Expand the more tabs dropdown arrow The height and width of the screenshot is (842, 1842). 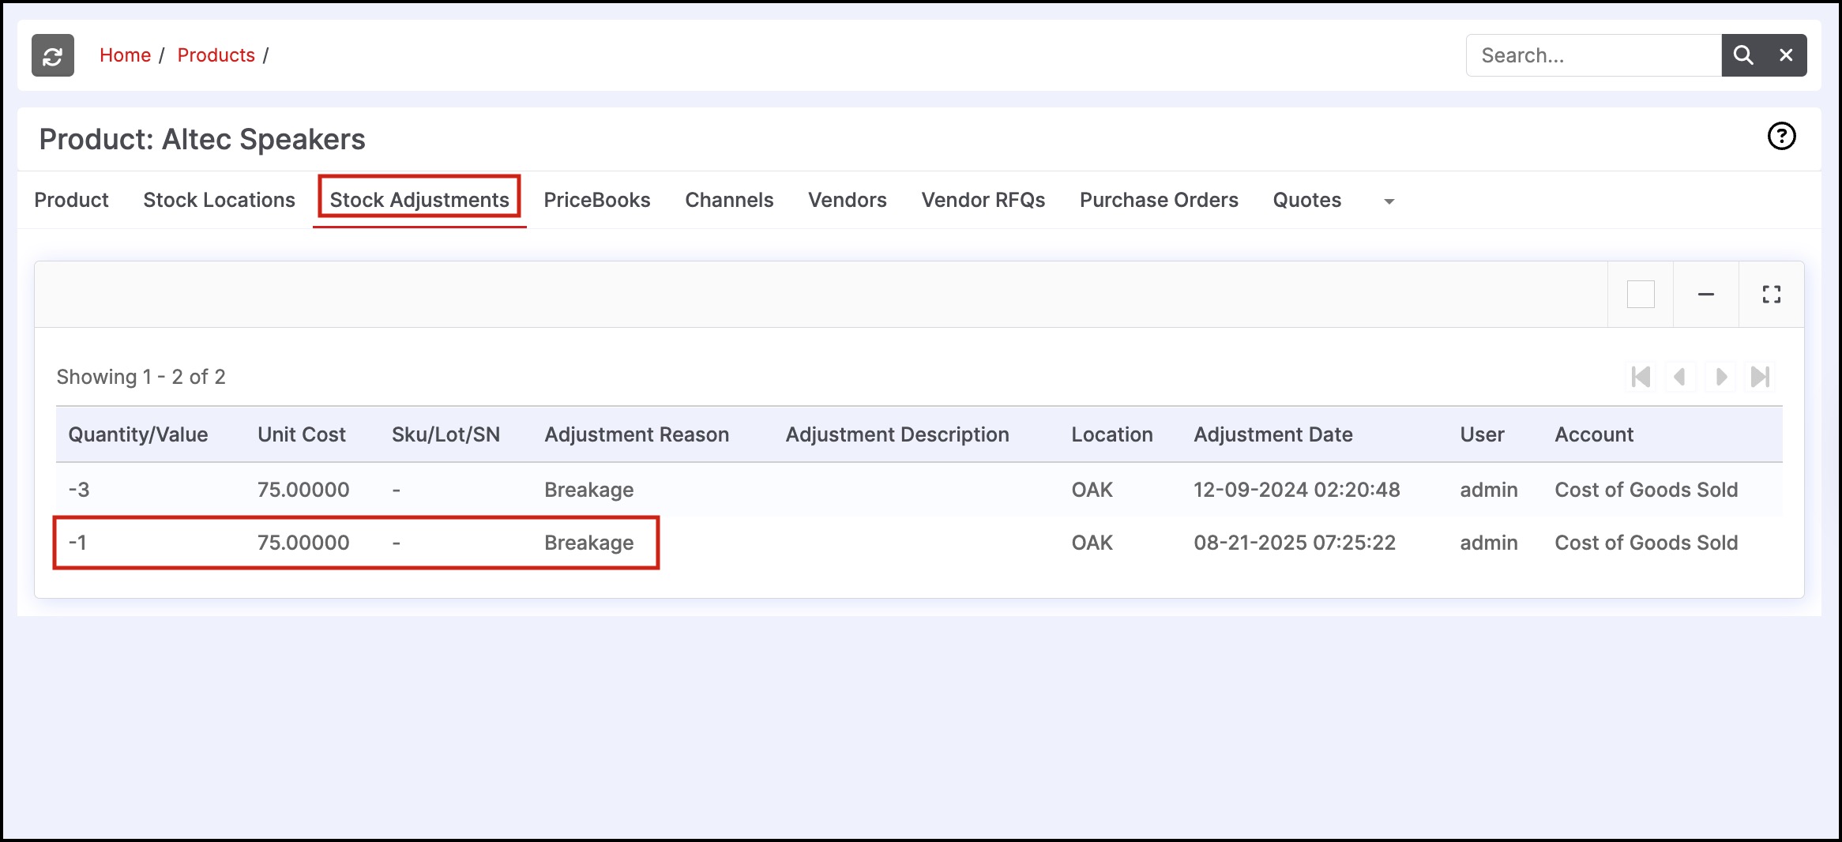pyautogui.click(x=1389, y=201)
